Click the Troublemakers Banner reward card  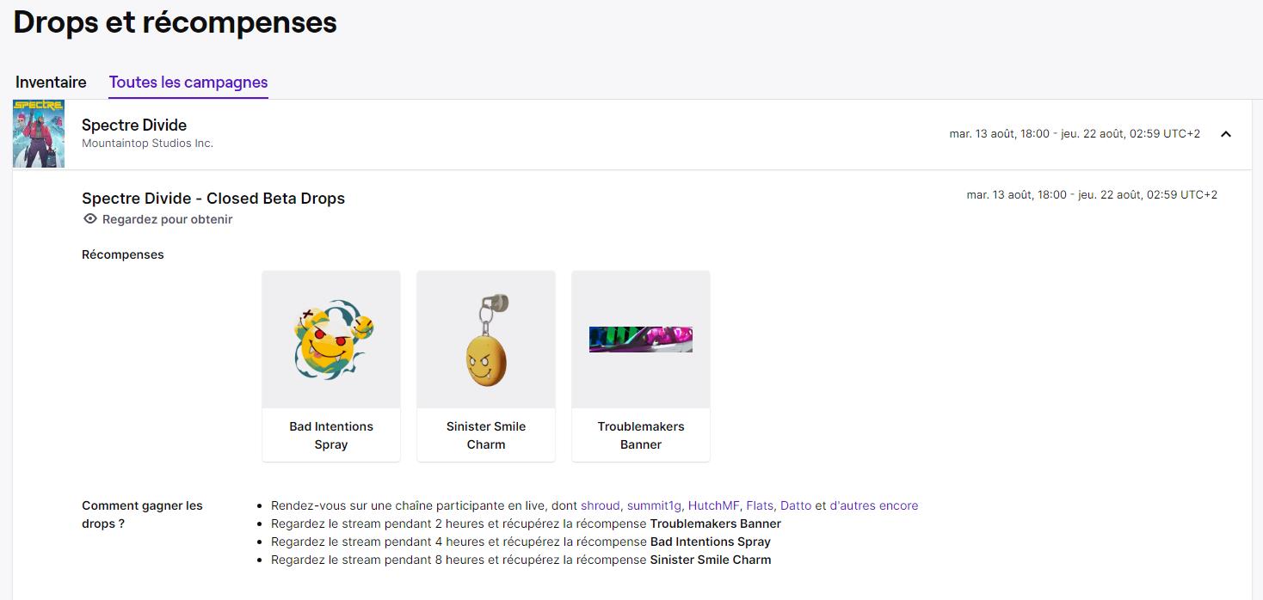click(640, 365)
